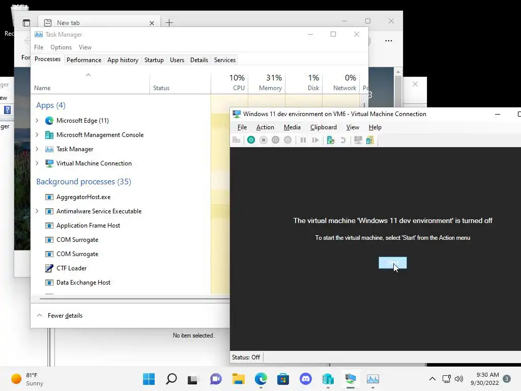
Task: Open Task Manager File menu
Action: 39,47
